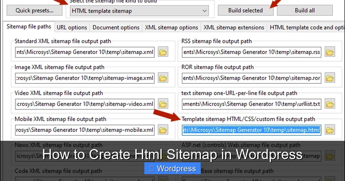The image size is (345, 181).
Task: Click inside the Standard XML sitemap path field
Action: tap(85, 52)
